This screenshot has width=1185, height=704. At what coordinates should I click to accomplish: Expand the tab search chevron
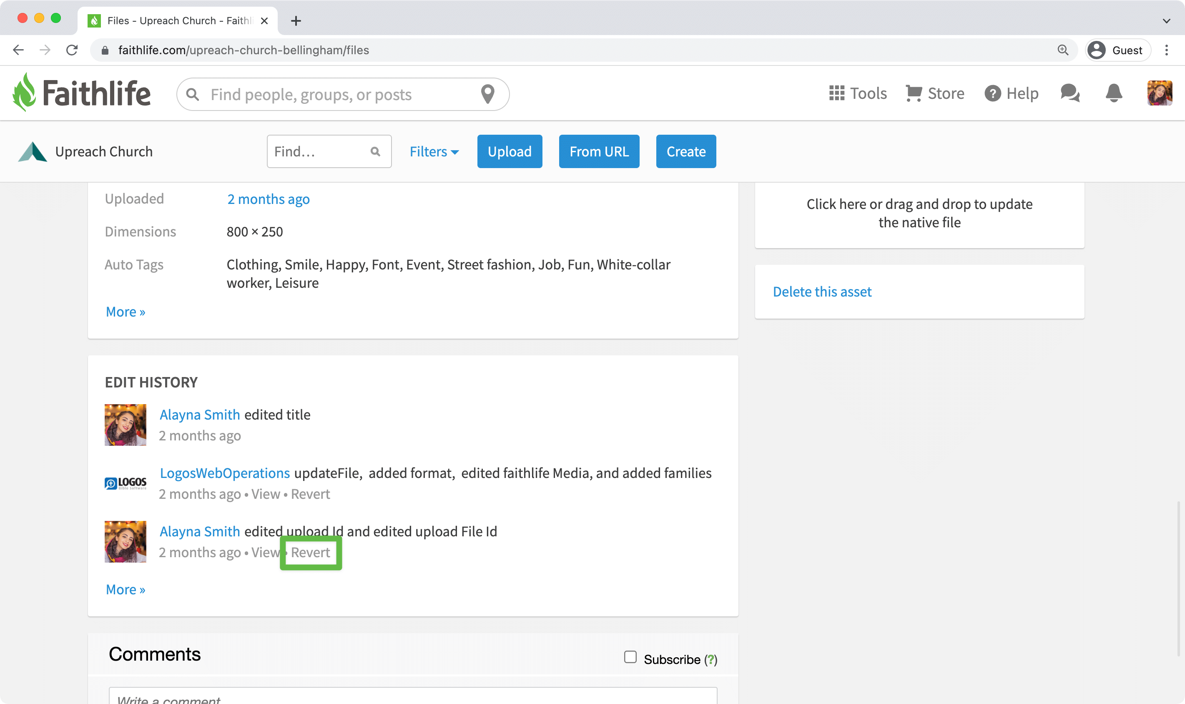(1167, 21)
